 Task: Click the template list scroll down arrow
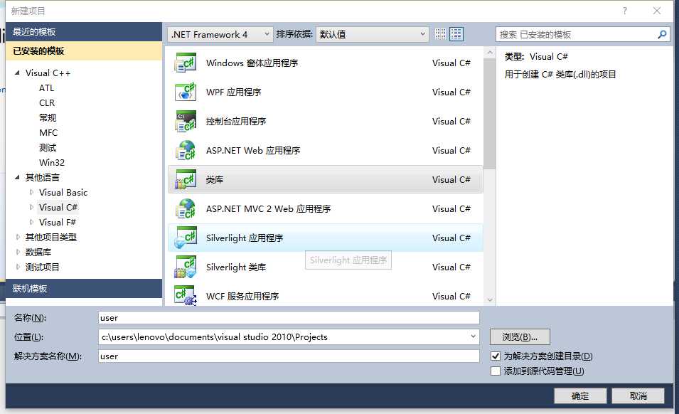[490, 299]
